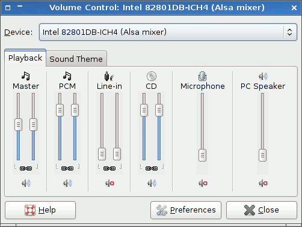Toggle the Master channel lock link
Image resolution: width=302 pixels, height=227 pixels.
tap(26, 168)
